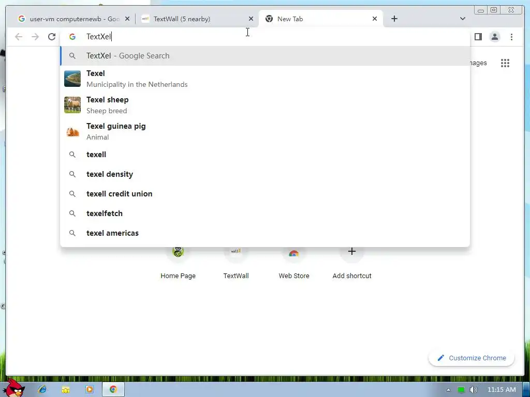Click the Angry Birds start button
The height and width of the screenshot is (397, 530).
15,388
